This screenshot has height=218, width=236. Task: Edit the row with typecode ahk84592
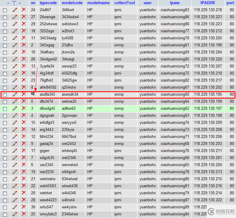tap(15, 87)
